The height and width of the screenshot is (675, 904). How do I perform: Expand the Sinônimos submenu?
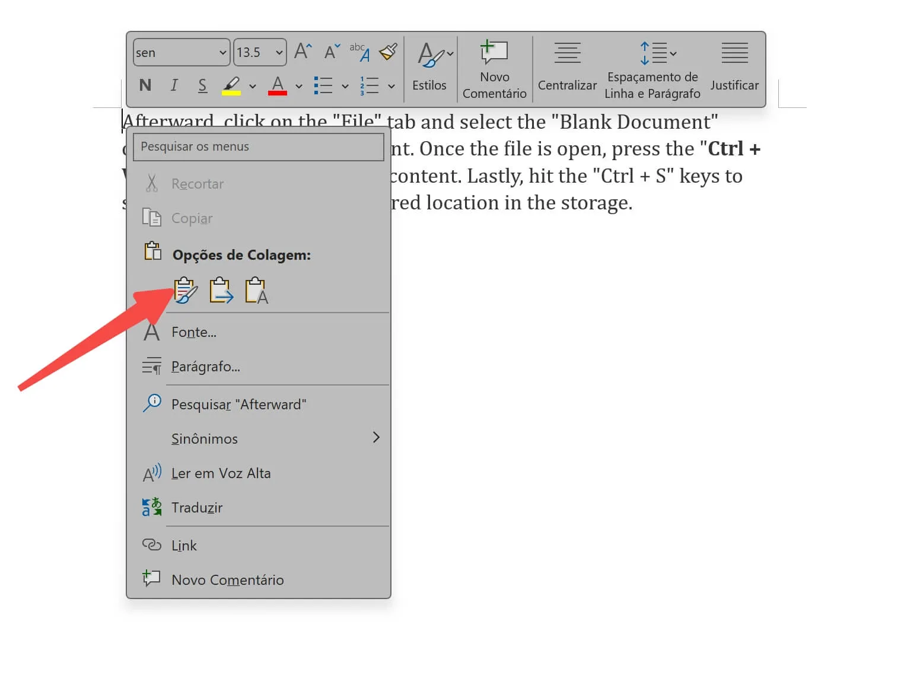tap(259, 439)
